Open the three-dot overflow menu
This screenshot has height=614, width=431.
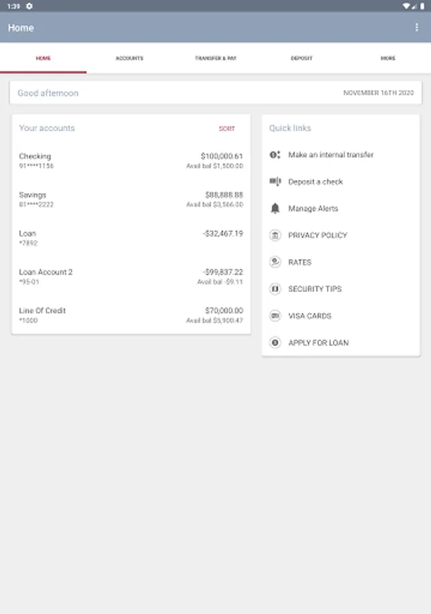tap(417, 27)
